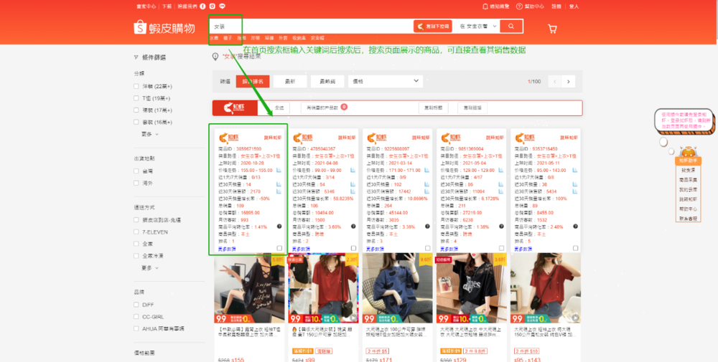Open price trend chart for product 4785040387
This screenshot has height=362, width=718.
[x=353, y=170]
